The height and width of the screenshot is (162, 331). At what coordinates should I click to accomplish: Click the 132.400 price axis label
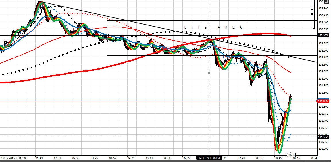[x=324, y=22]
